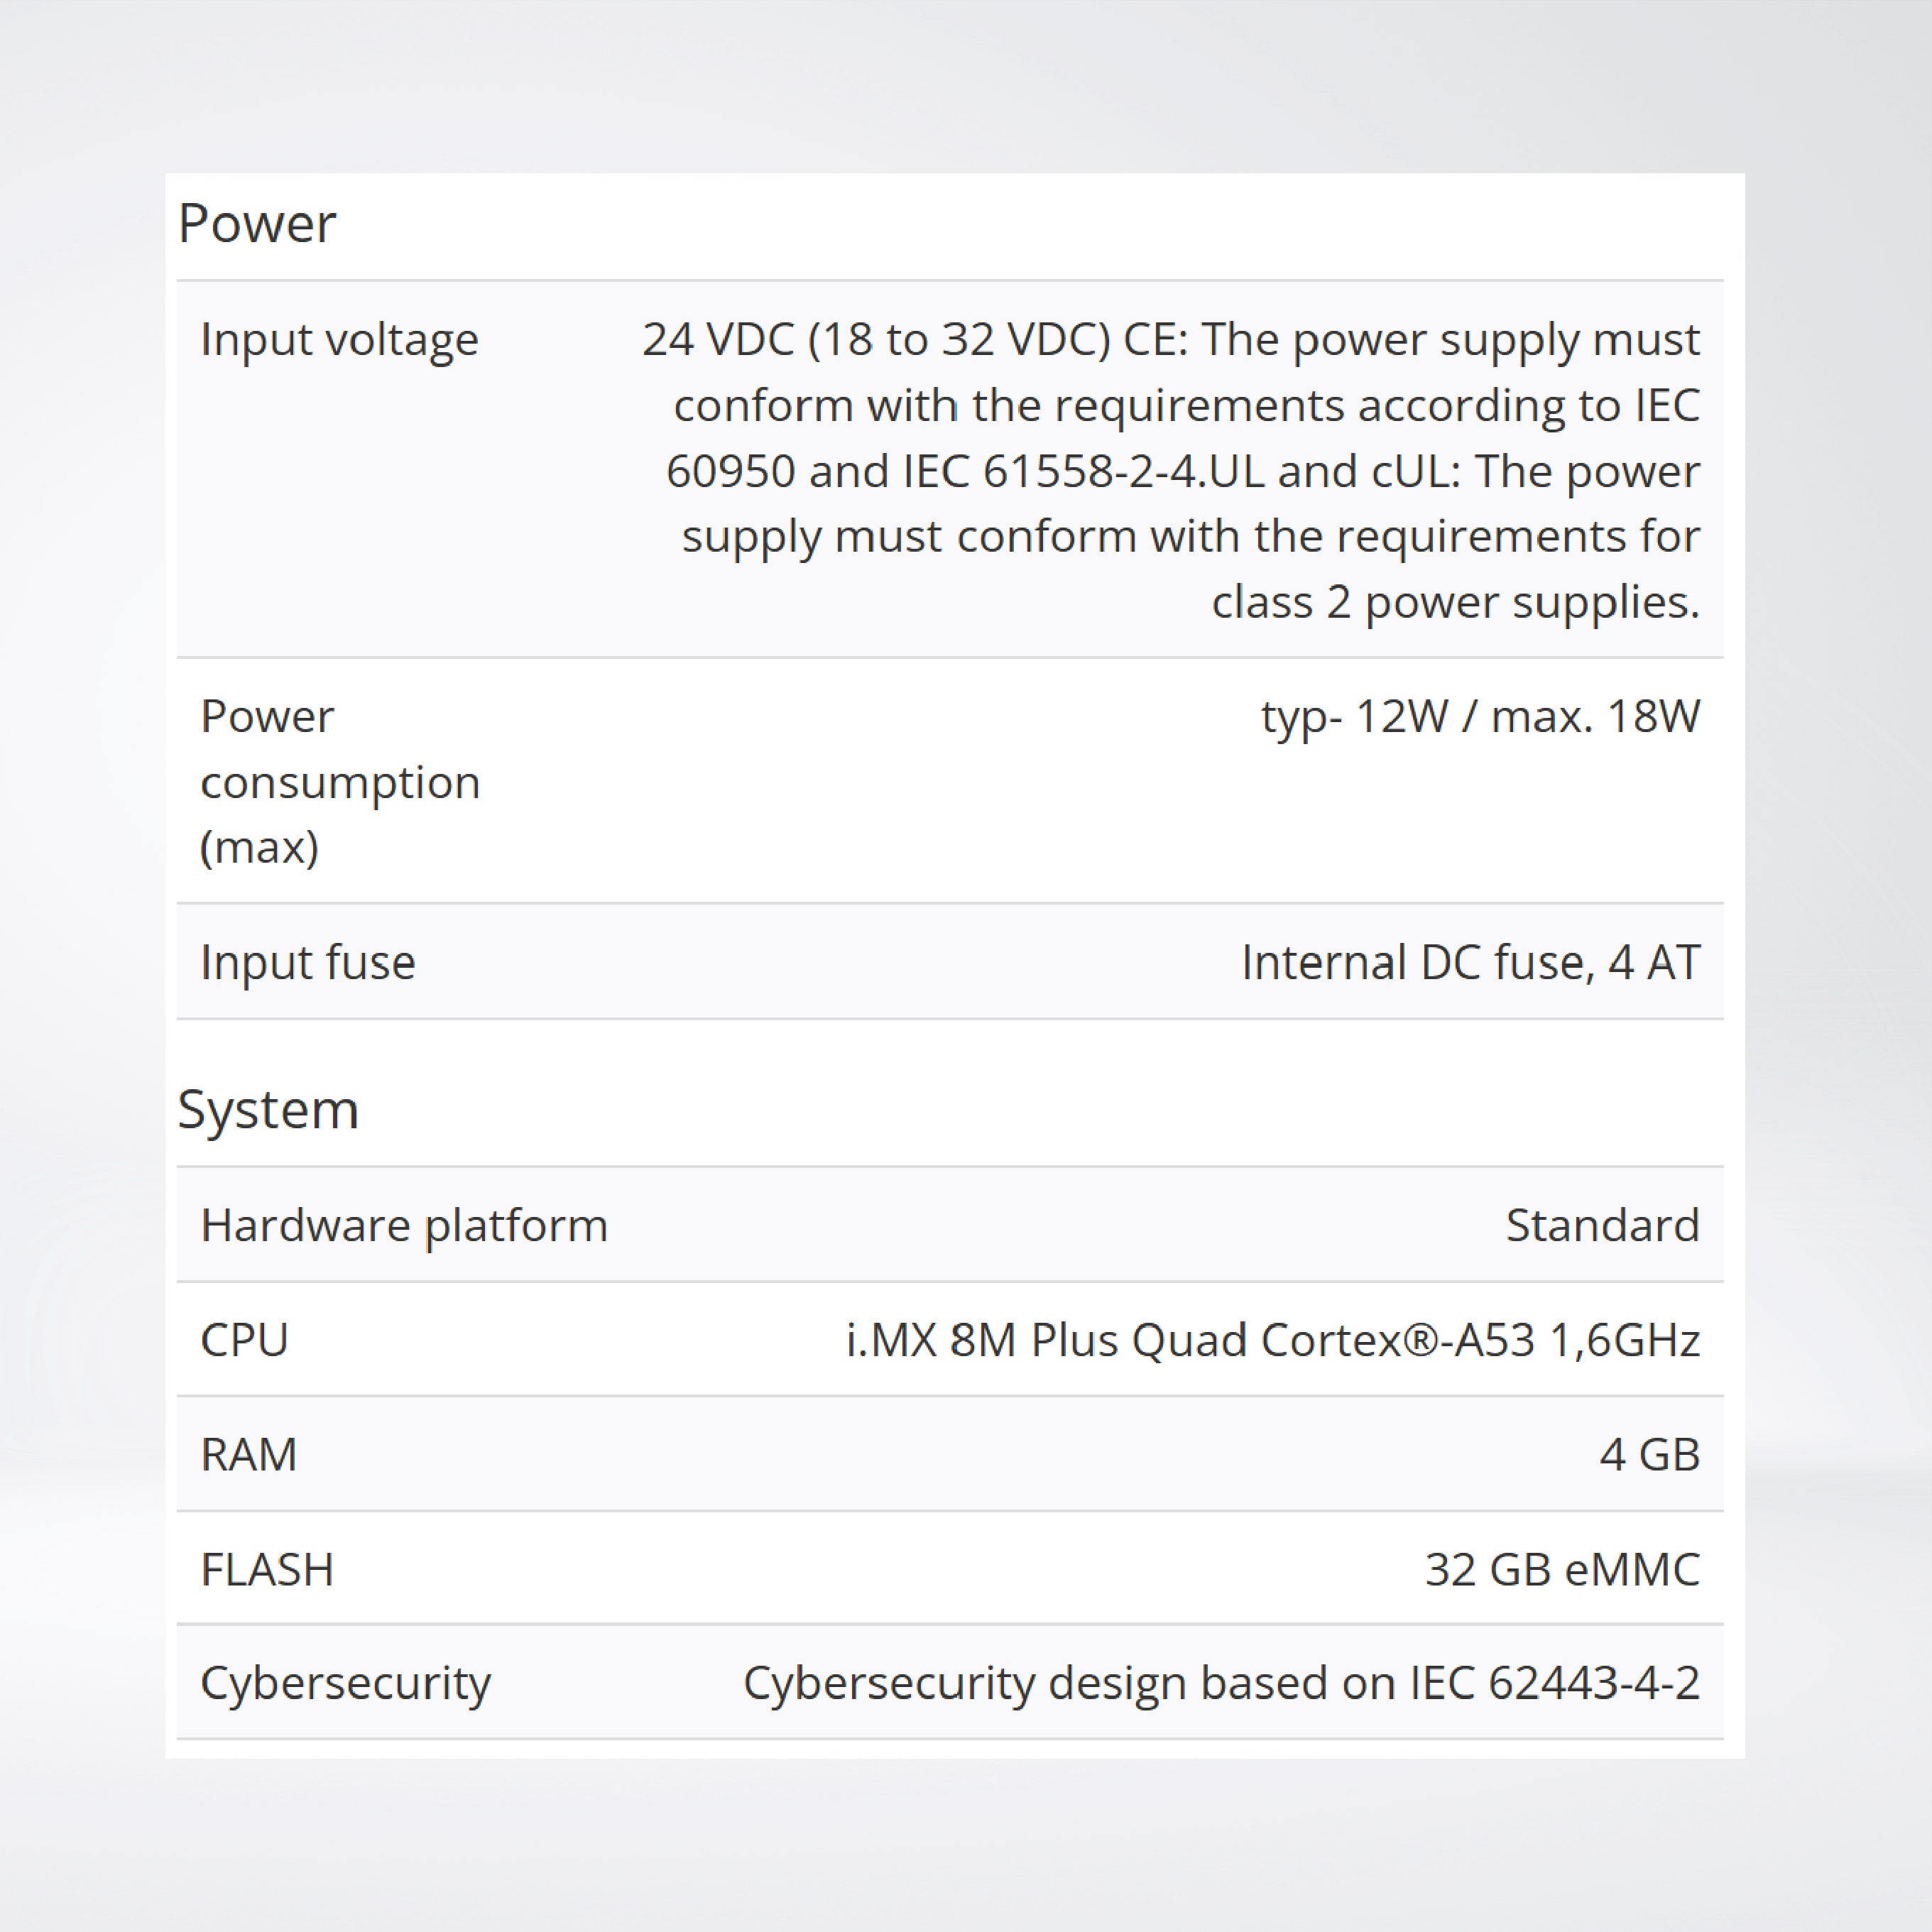Click the 4 GB RAM value

[x=1649, y=1454]
